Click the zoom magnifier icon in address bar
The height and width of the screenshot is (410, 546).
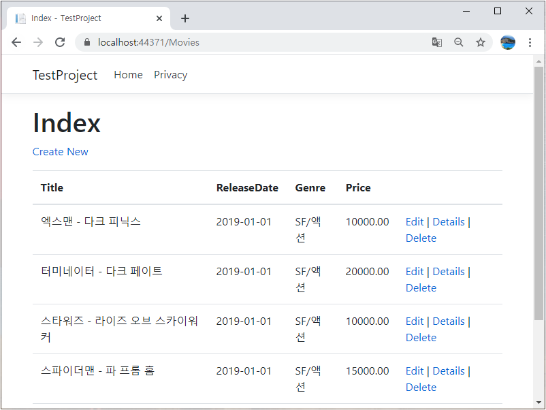tap(459, 42)
